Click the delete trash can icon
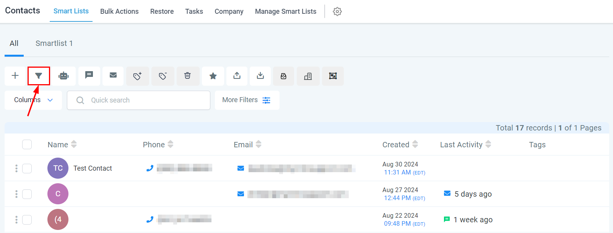Image resolution: width=613 pixels, height=233 pixels. click(188, 76)
